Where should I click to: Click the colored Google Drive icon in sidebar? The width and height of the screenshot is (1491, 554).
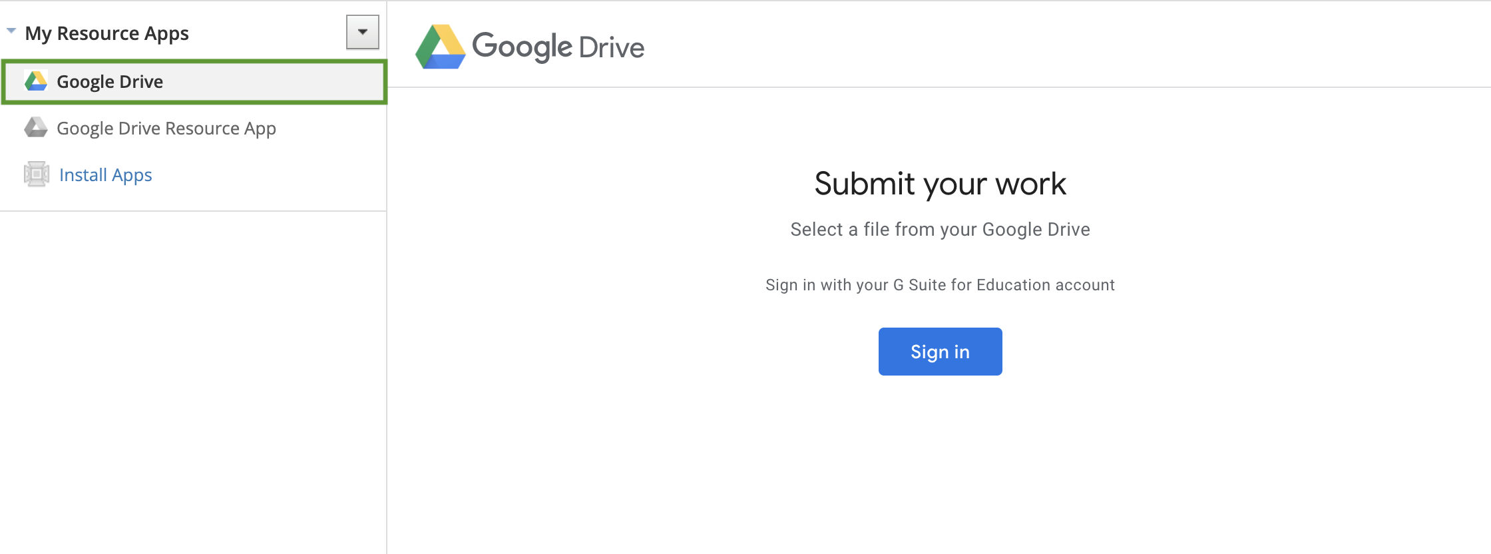point(36,81)
